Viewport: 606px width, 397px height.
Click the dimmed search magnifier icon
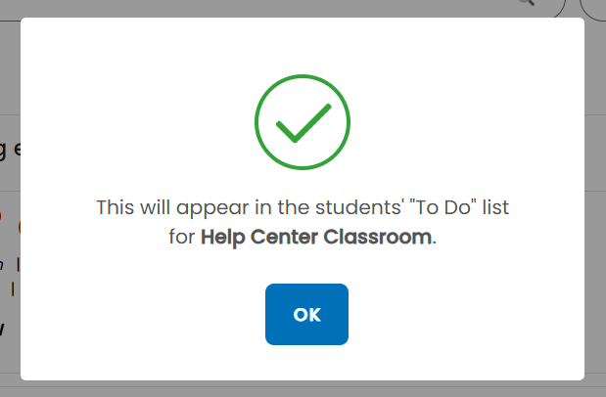pyautogui.click(x=527, y=2)
